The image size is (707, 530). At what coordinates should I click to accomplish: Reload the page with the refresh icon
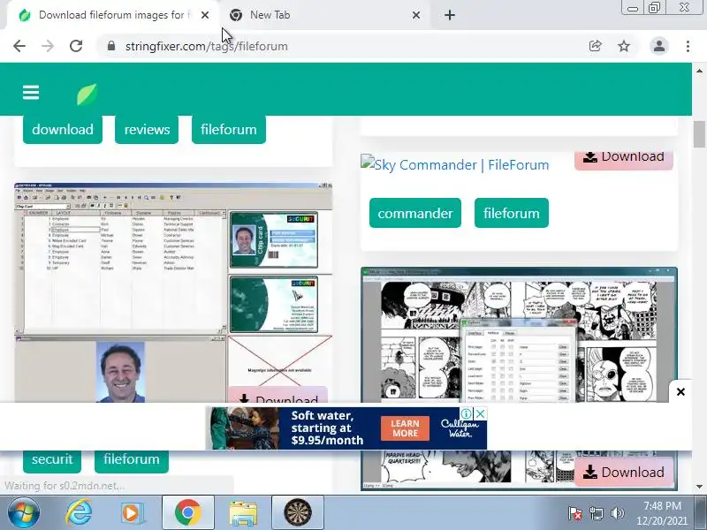76,46
